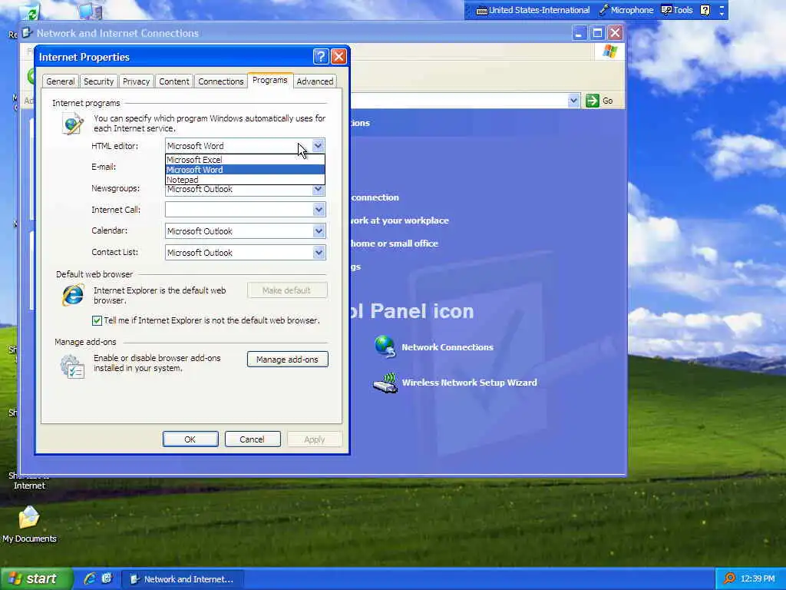The width and height of the screenshot is (786, 590).
Task: Click the Manage add-ons gear icon
Action: point(72,366)
